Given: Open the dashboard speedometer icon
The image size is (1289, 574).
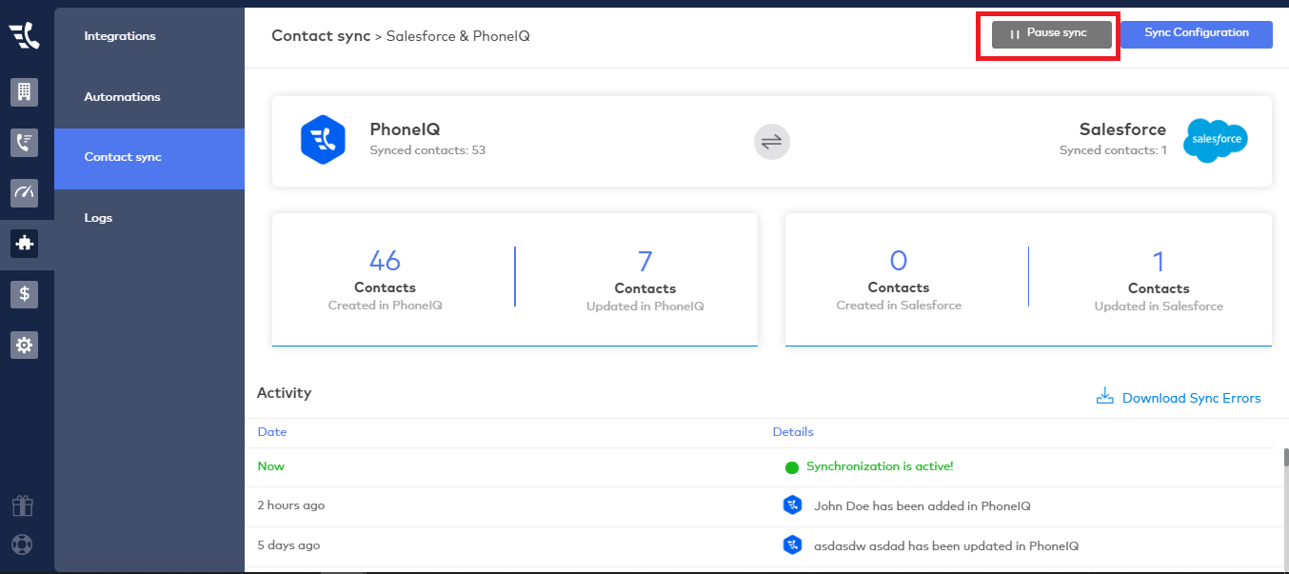Looking at the screenshot, I should (24, 192).
